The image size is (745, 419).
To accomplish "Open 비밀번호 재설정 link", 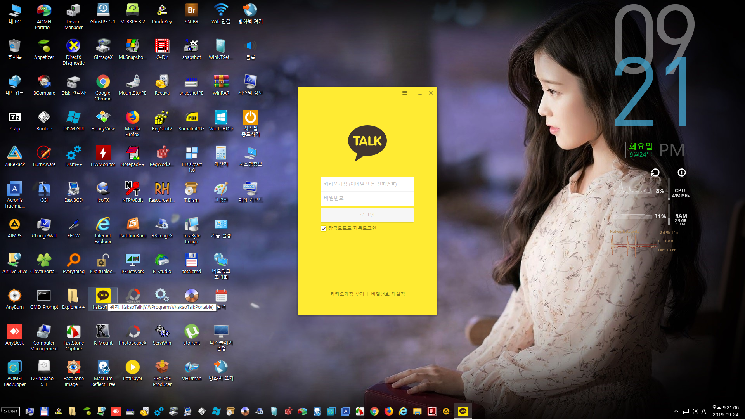I will (388, 294).
